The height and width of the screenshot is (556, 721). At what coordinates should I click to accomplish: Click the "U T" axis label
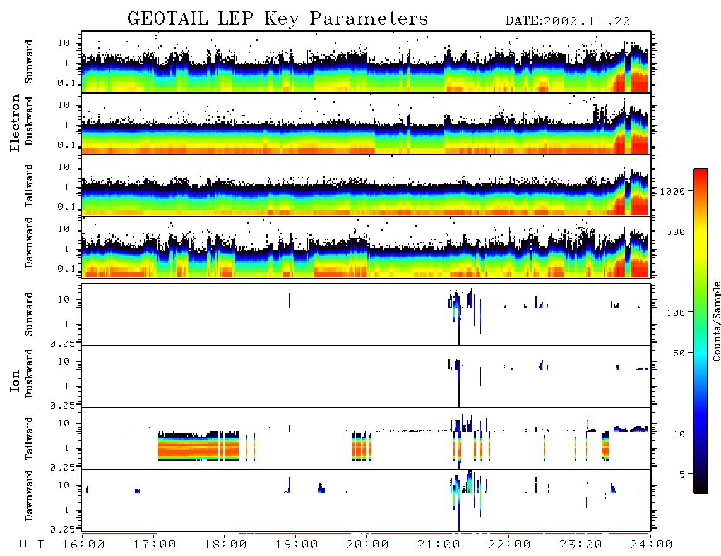32,545
